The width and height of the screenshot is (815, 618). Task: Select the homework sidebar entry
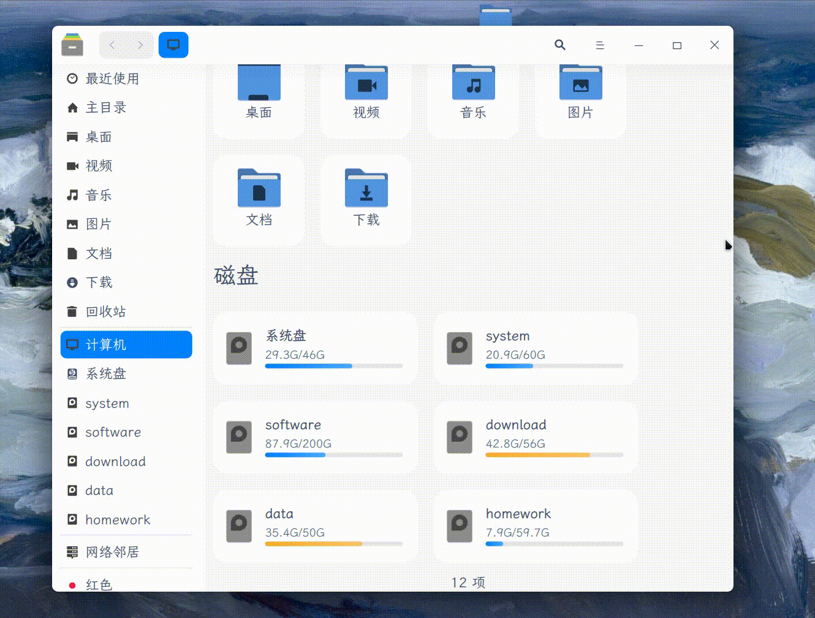tap(118, 519)
